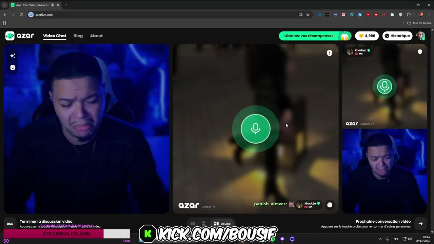Open the apps grid in bookmarks bar
This screenshot has width=434, height=244.
click(4, 23)
